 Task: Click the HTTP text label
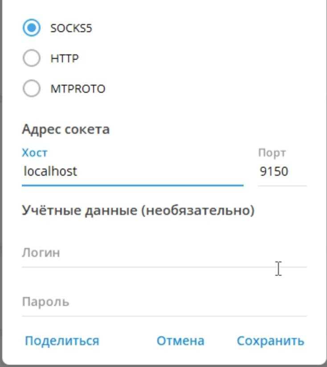click(65, 58)
